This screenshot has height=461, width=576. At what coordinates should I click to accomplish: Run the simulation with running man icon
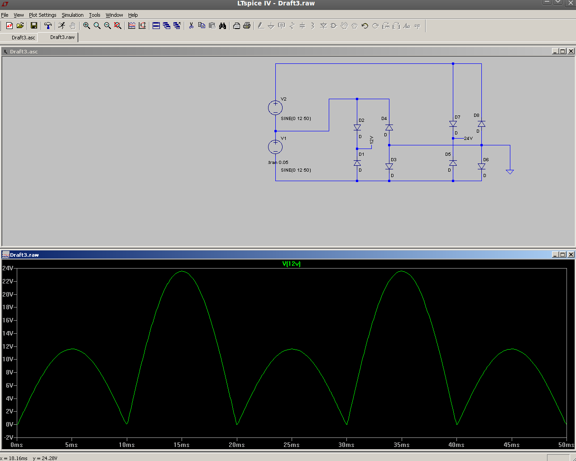click(62, 26)
